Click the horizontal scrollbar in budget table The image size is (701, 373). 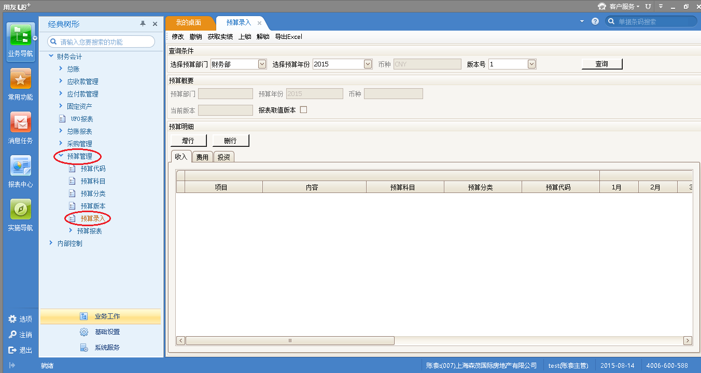click(x=289, y=341)
